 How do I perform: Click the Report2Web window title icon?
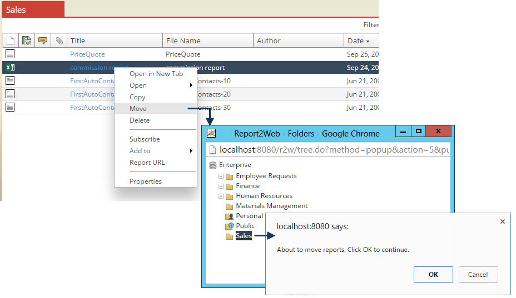211,133
